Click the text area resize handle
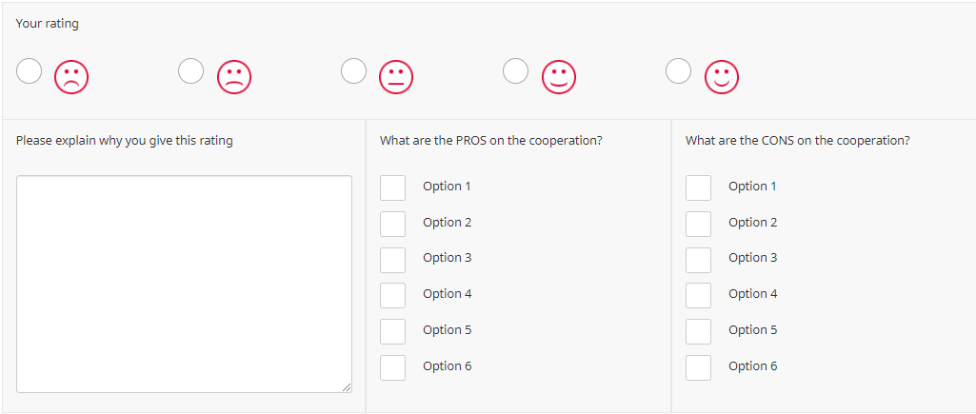Screen dimensions: 976x414 coord(347,386)
